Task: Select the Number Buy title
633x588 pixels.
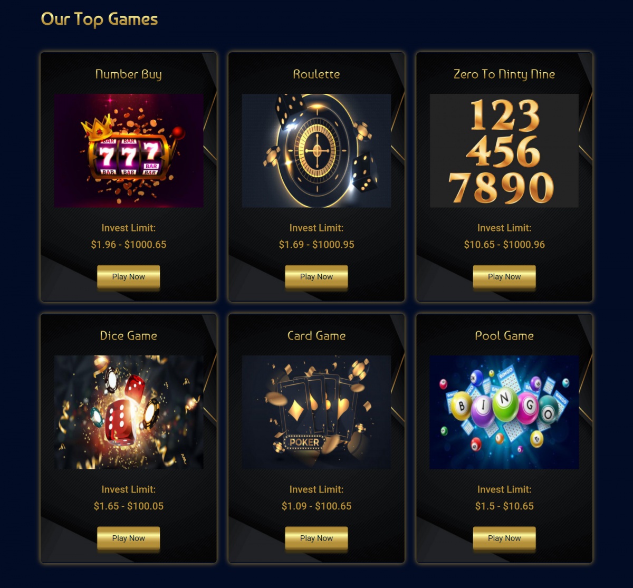Action: point(129,74)
